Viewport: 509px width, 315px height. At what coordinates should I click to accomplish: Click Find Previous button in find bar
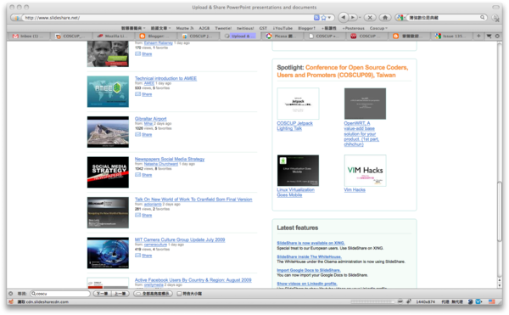click(x=120, y=294)
